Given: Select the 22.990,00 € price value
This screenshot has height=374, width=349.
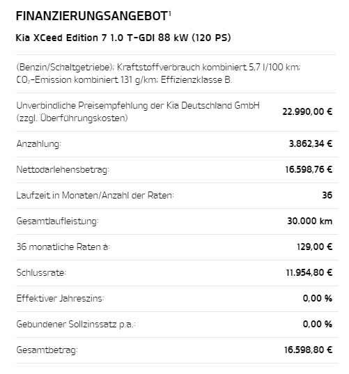Looking at the screenshot, I should (x=307, y=111).
